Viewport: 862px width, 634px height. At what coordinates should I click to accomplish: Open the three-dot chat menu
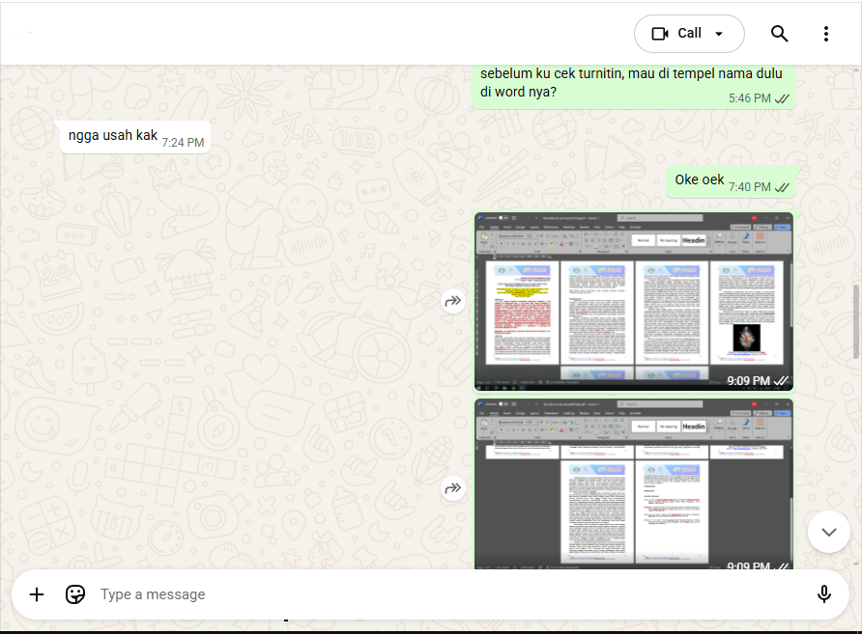click(x=825, y=34)
